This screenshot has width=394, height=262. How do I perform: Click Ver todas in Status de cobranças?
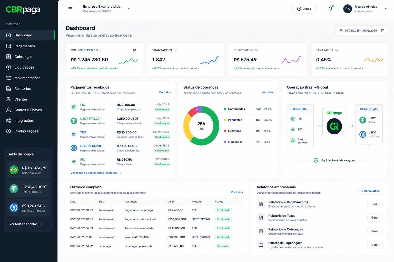point(268,92)
